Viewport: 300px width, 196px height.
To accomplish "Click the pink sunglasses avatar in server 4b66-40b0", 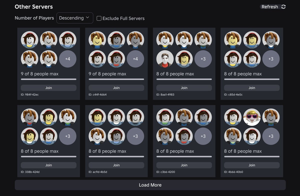I will 252,117.
